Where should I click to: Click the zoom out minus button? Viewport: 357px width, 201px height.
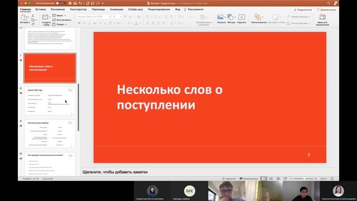click(291, 179)
